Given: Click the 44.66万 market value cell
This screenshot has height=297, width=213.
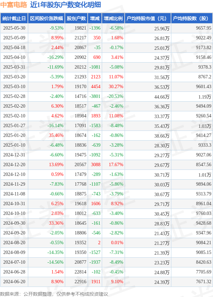Looking at the screenshot, I should click(x=162, y=97).
